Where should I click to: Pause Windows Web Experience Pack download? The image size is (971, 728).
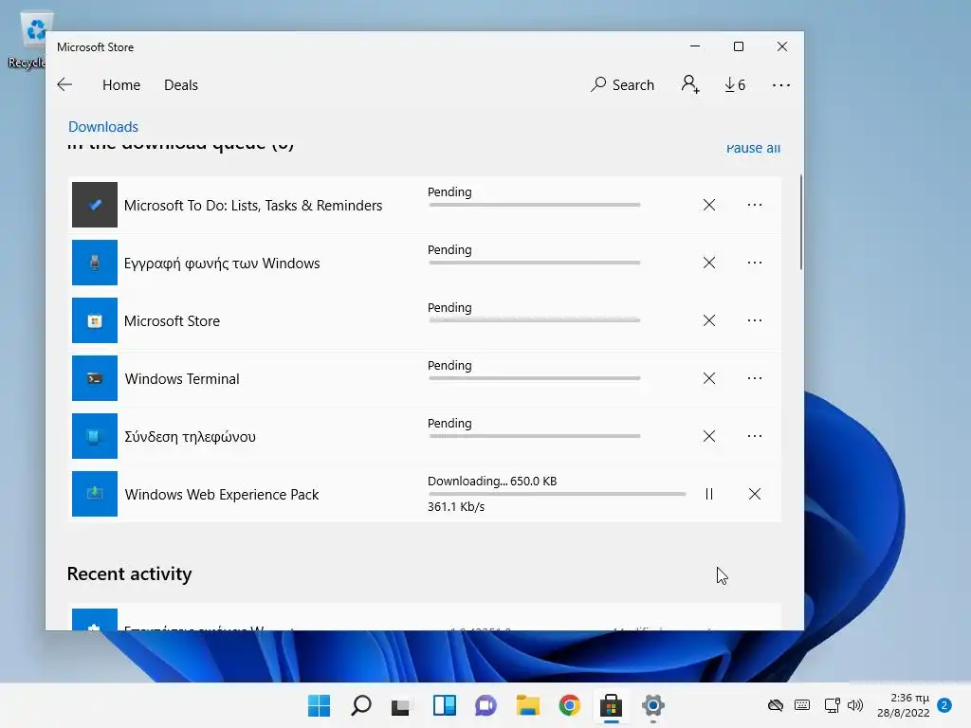(x=709, y=494)
